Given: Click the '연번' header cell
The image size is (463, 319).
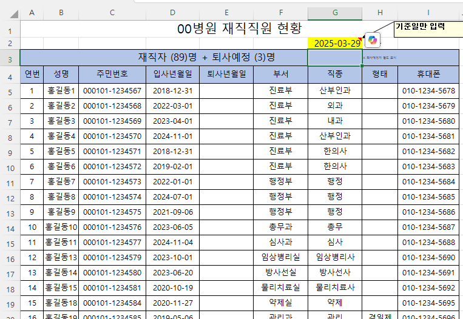Looking at the screenshot, I should (32, 75).
